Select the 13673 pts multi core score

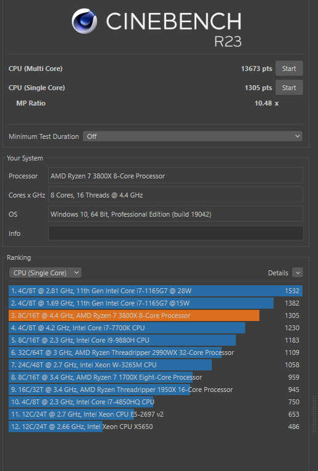(256, 69)
